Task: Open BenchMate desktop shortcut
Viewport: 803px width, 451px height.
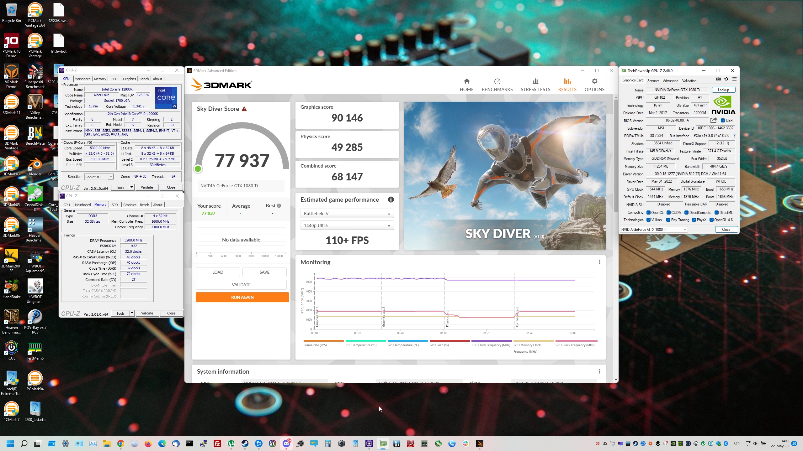Action: pos(35,136)
